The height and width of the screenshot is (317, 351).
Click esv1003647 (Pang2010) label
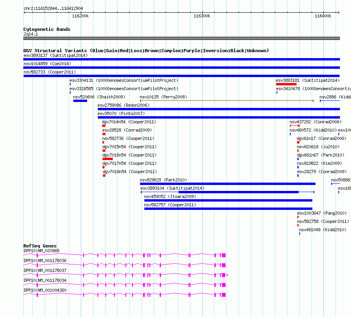pyautogui.click(x=322, y=213)
